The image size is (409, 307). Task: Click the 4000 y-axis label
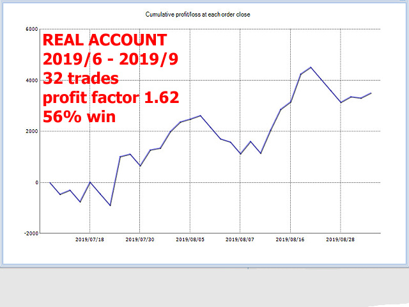(32, 81)
